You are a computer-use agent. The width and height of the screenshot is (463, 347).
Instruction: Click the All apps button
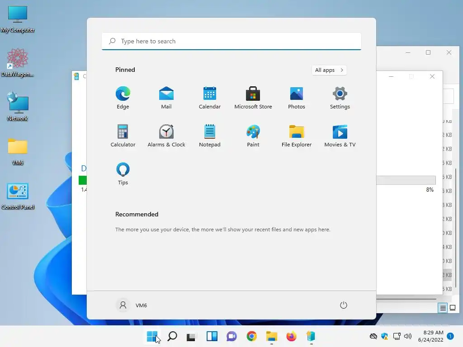click(x=329, y=70)
